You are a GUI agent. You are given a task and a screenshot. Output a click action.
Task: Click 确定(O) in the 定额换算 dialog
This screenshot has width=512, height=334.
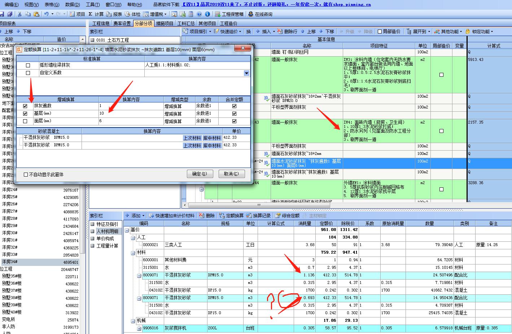coord(200,174)
